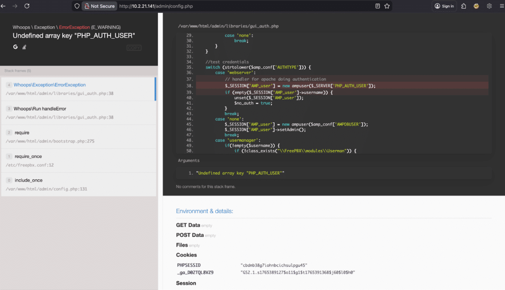Viewport: 505px width, 290px height.
Task: Go back to the previous page
Action: pos(3,6)
